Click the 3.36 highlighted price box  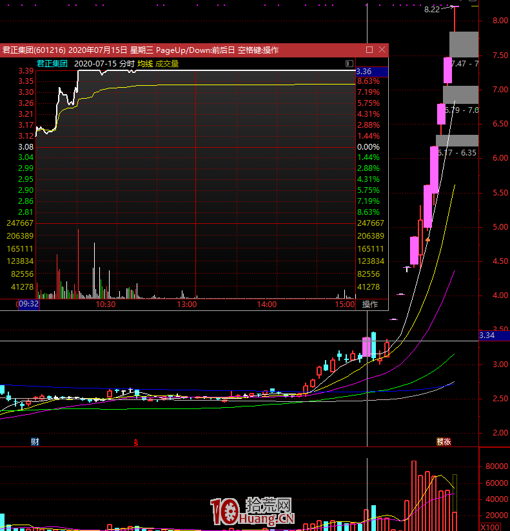[x=371, y=71]
